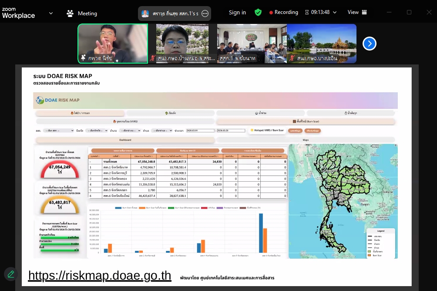Viewport: 437px width, 291px height.
Task: Open the สสก. region select dropdown
Action: [x=58, y=130]
